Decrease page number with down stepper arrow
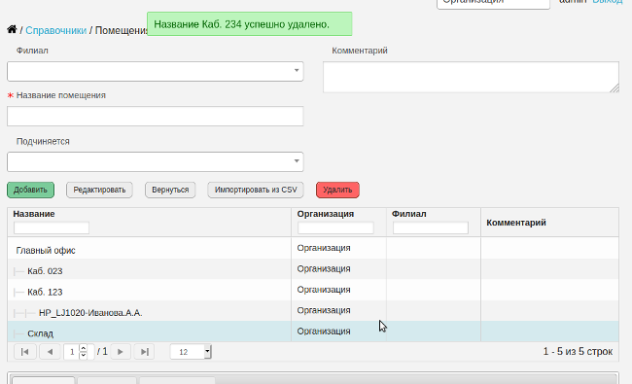This screenshot has height=384, width=632. click(x=84, y=356)
